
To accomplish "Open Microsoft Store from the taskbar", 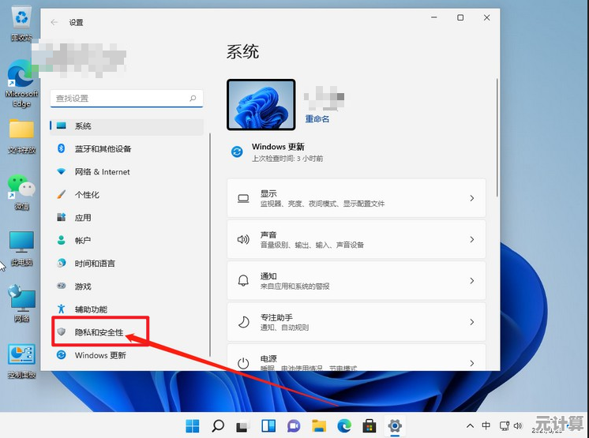I will tap(369, 426).
